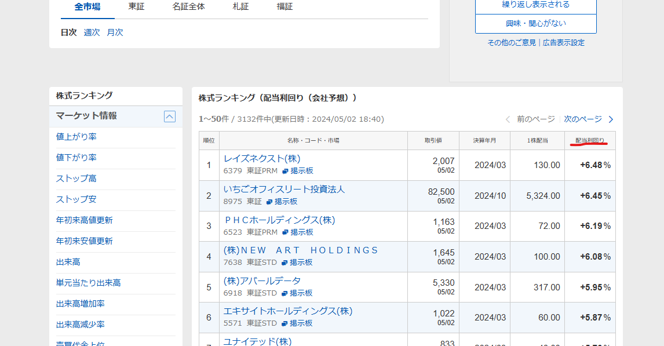The height and width of the screenshot is (346, 664).
Task: Open the PHCホールディングス(株) stock page
Action: pyautogui.click(x=279, y=220)
